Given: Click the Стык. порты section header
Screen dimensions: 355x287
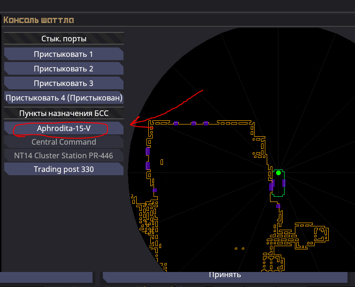Looking at the screenshot, I should click(63, 39).
